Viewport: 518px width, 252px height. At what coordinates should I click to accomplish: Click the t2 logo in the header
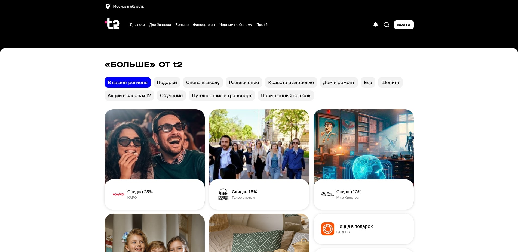pos(112,24)
